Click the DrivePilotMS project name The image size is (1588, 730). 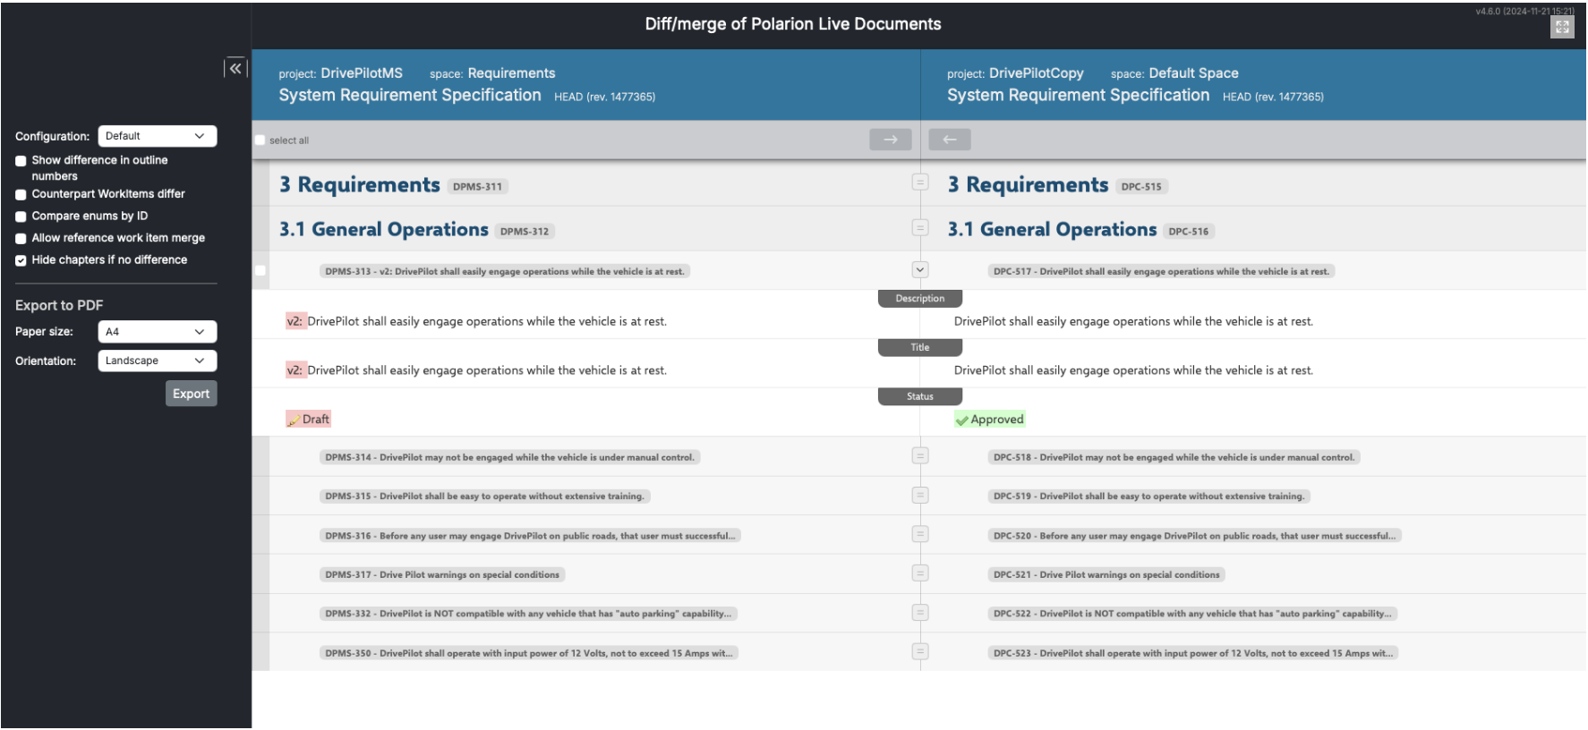362,73
